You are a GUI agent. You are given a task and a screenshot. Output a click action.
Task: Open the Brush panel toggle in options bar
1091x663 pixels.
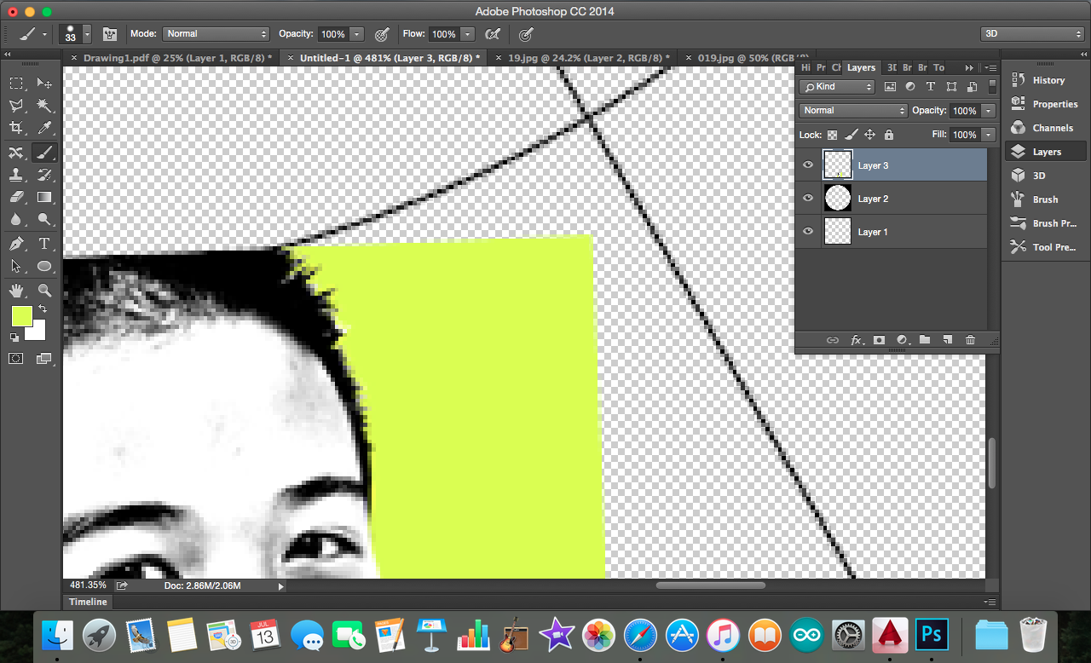click(x=110, y=34)
